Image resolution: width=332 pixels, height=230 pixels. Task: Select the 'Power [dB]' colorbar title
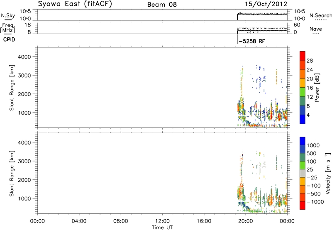317,88
